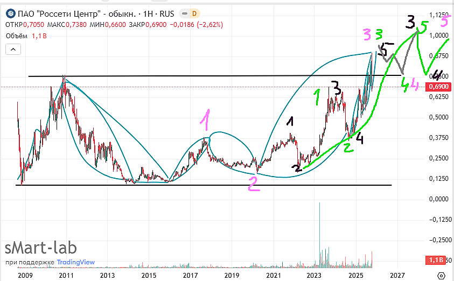This screenshot has width=454, height=281.
Task: Click the orange D data-delay badge
Action: point(194,13)
